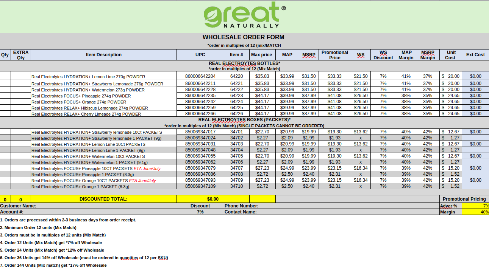This screenshot has width=489, height=269.
Task: Select the Promotional Pricing label cell
Action: (464, 199)
